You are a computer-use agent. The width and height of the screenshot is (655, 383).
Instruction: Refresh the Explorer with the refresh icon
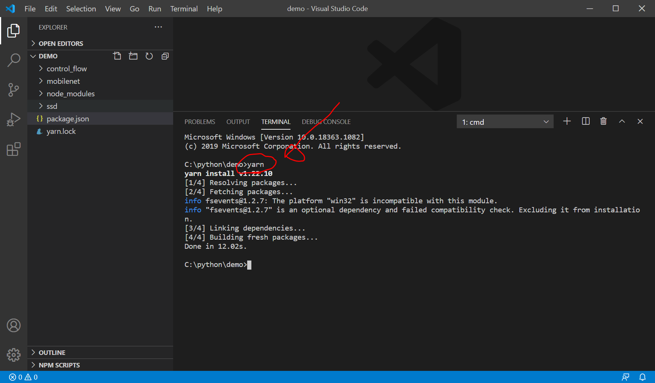149,56
